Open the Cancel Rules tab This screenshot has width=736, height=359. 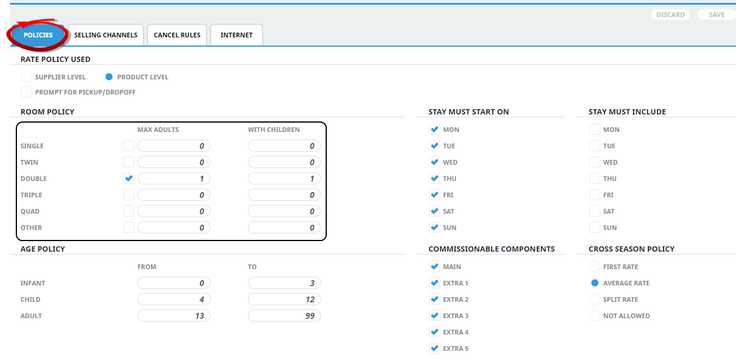click(177, 35)
